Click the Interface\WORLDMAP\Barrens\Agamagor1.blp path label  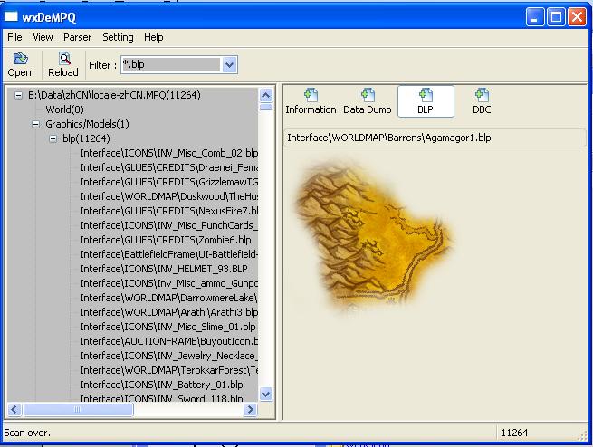click(x=389, y=138)
